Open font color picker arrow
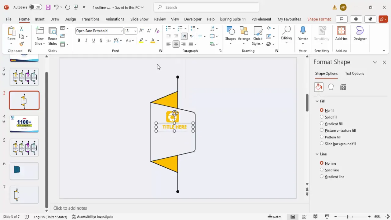391x220 pixels. (x=158, y=41)
